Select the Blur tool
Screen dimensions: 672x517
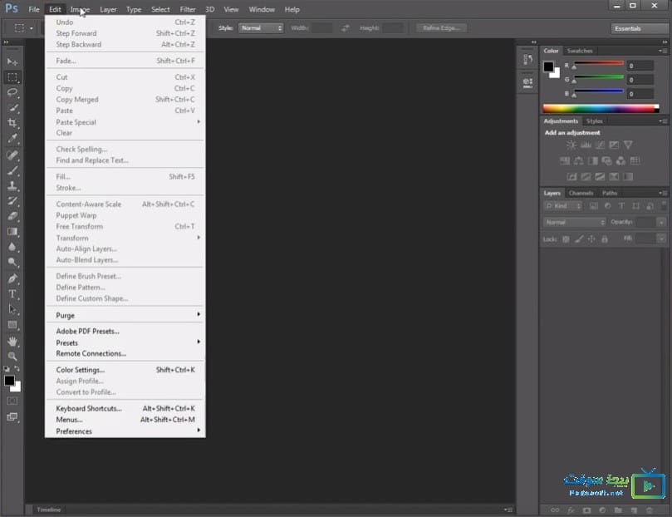coord(12,247)
